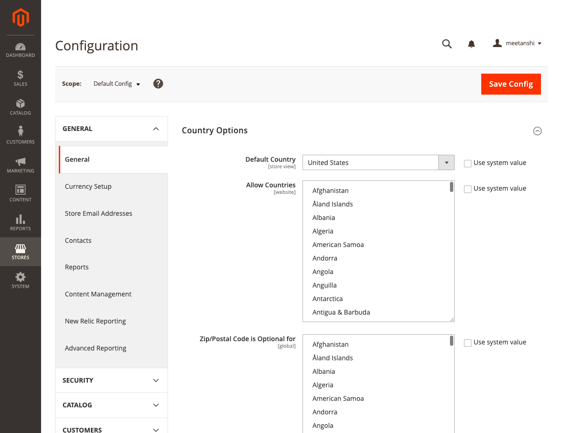The image size is (562, 433).
Task: Select Angola in Zip/Postal Code optional list
Action: 376,426
